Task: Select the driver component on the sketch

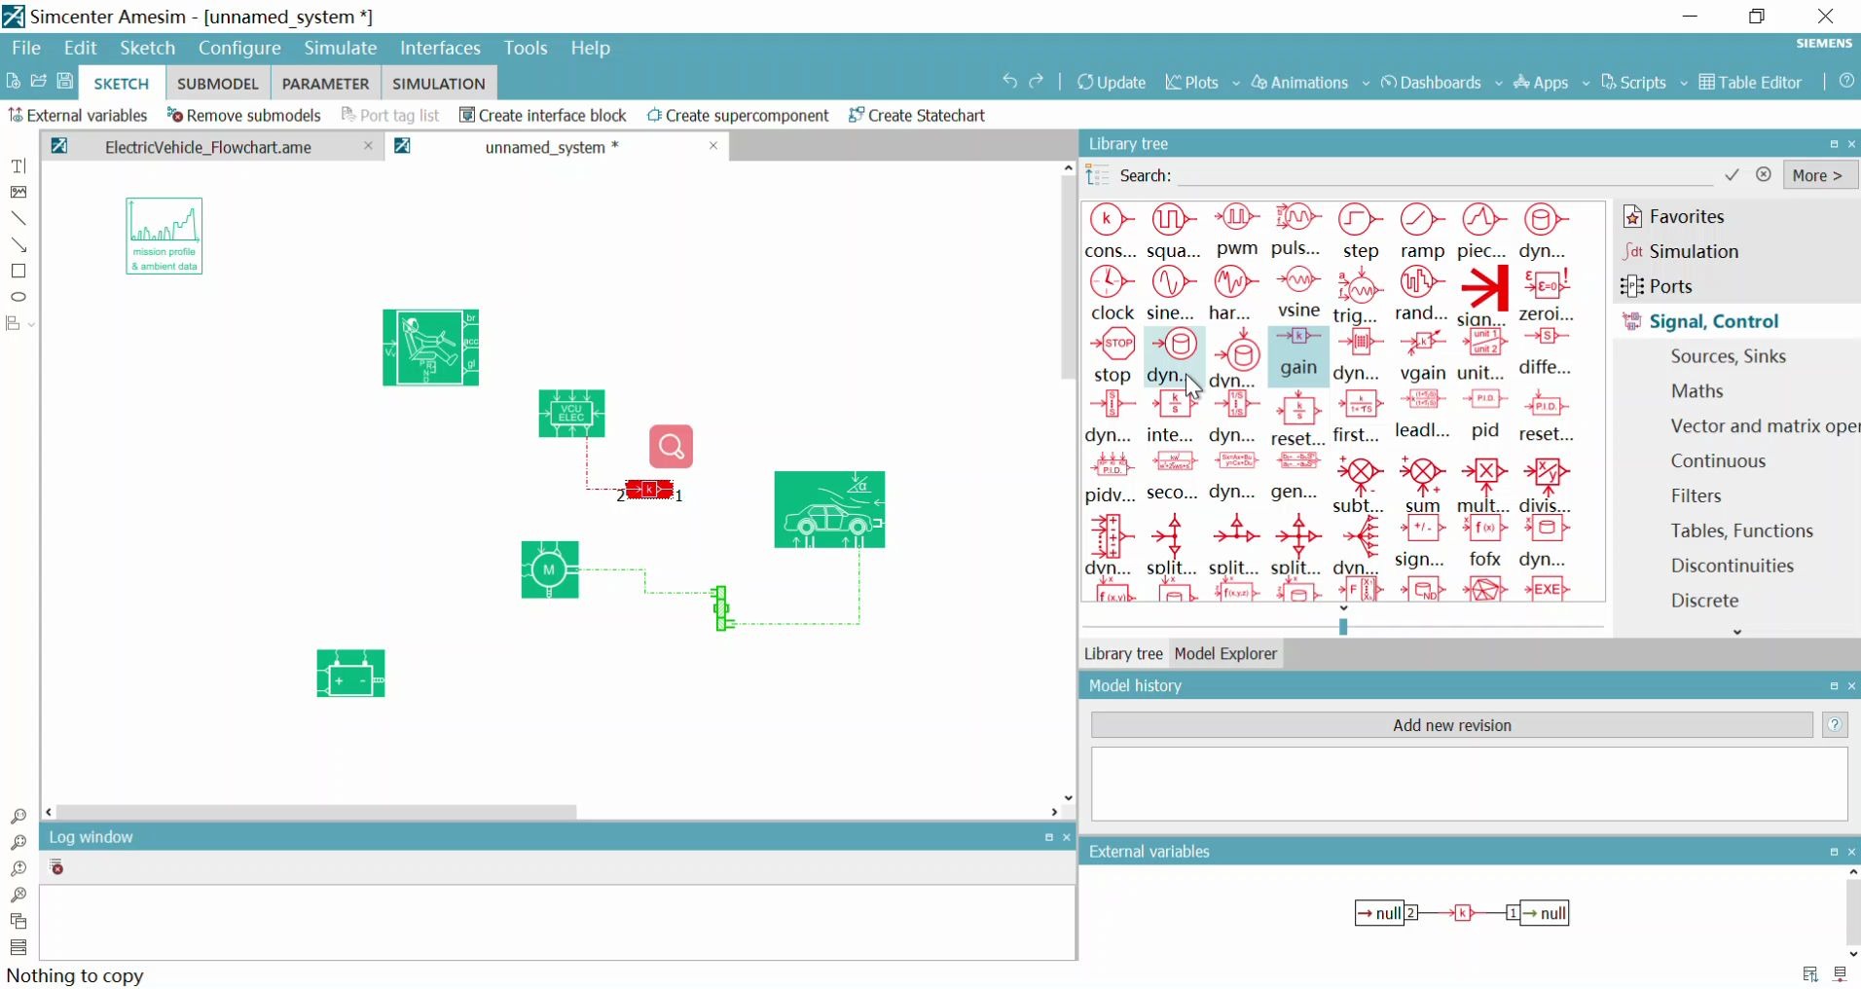Action: (x=430, y=348)
